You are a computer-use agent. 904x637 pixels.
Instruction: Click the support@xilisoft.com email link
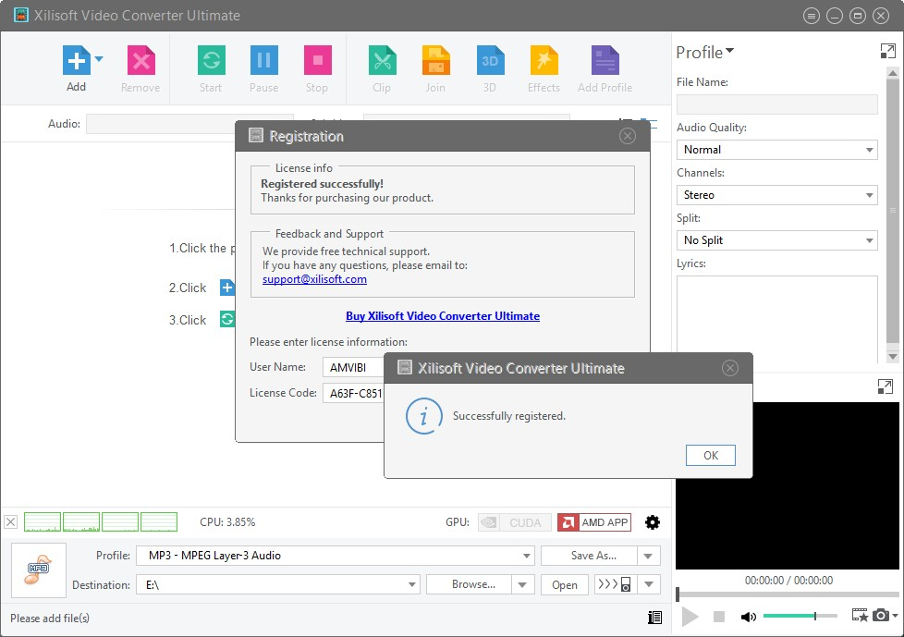(314, 279)
